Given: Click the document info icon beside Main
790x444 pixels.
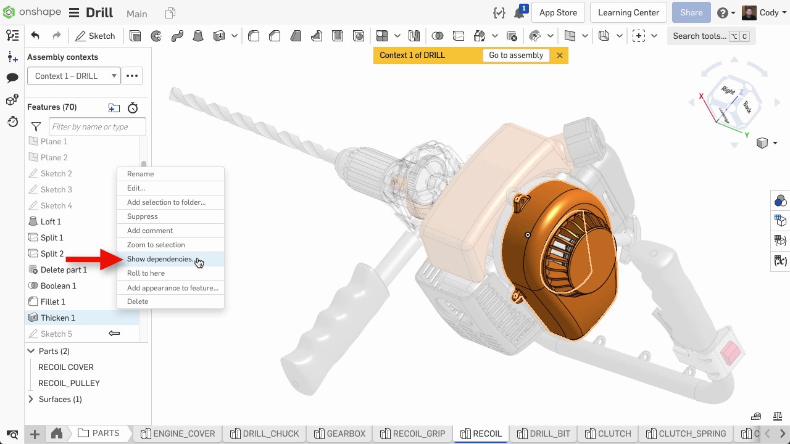Looking at the screenshot, I should [x=170, y=13].
